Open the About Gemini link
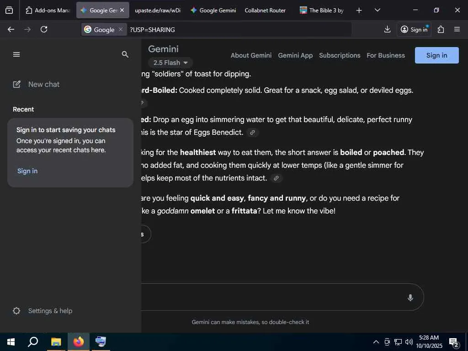Image resolution: width=468 pixels, height=351 pixels. 251,55
